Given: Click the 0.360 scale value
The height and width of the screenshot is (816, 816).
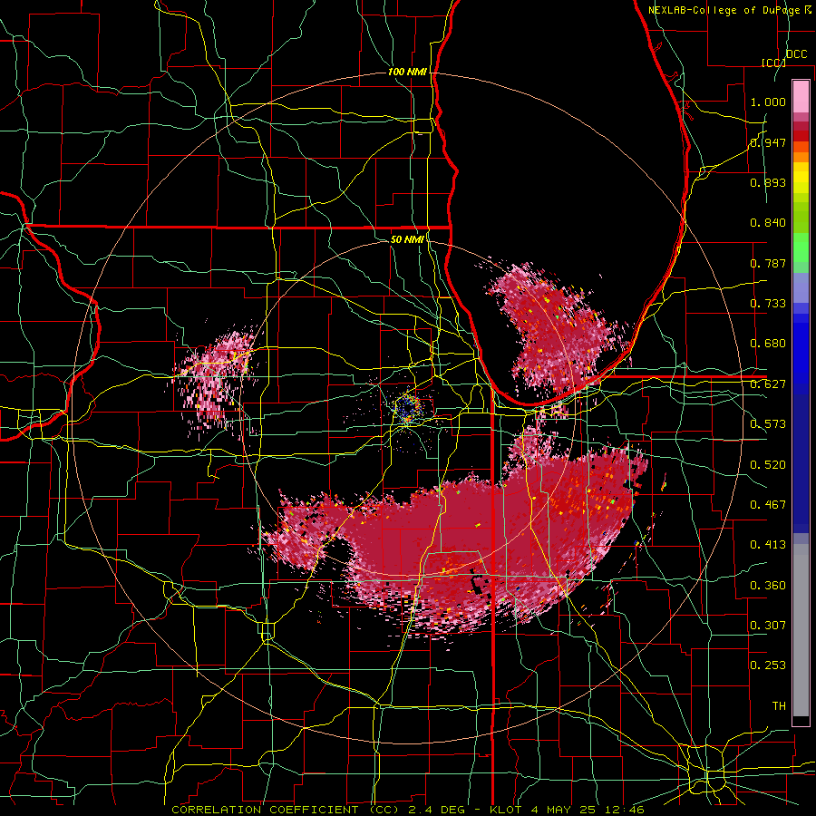Looking at the screenshot, I should [x=768, y=586].
